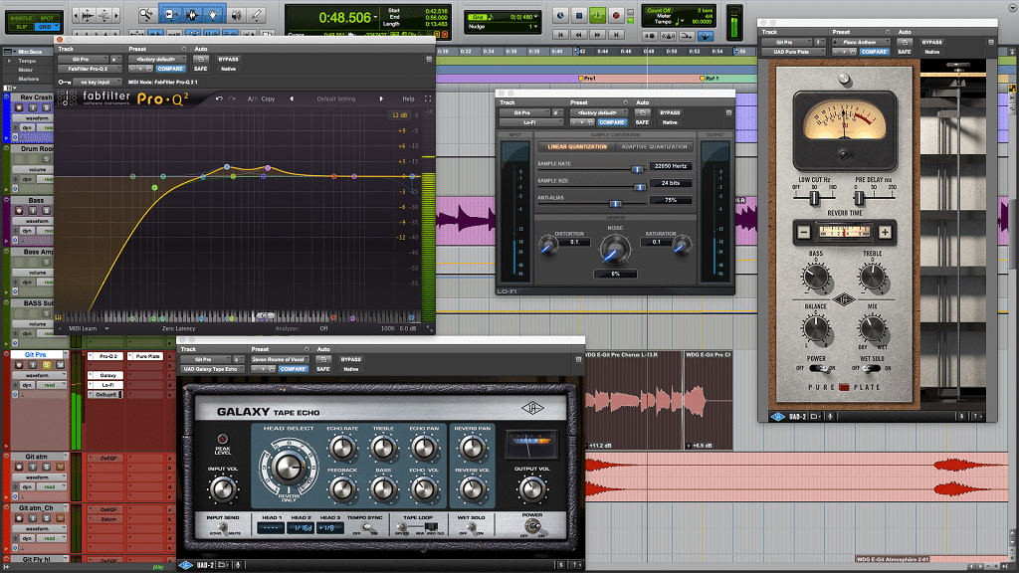Select the Grabber hand tool
The width and height of the screenshot is (1019, 573).
[213, 14]
